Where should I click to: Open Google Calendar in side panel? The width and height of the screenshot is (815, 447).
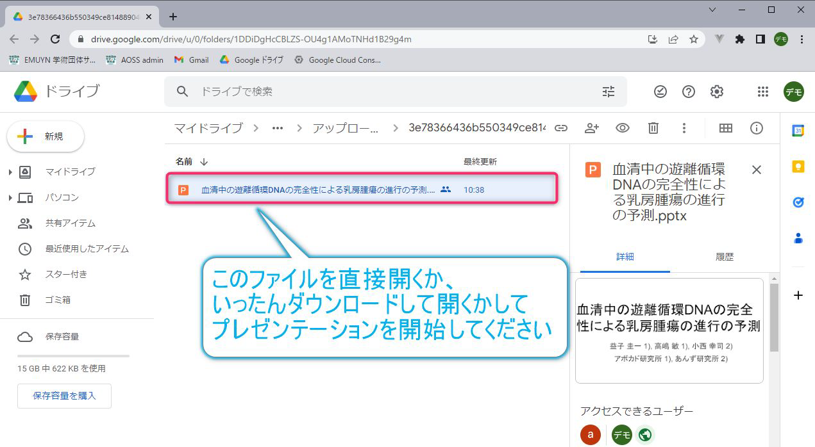coord(798,131)
